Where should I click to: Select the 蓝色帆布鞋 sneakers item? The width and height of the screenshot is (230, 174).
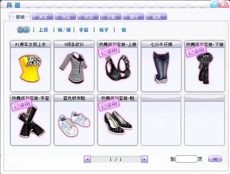coord(74,120)
